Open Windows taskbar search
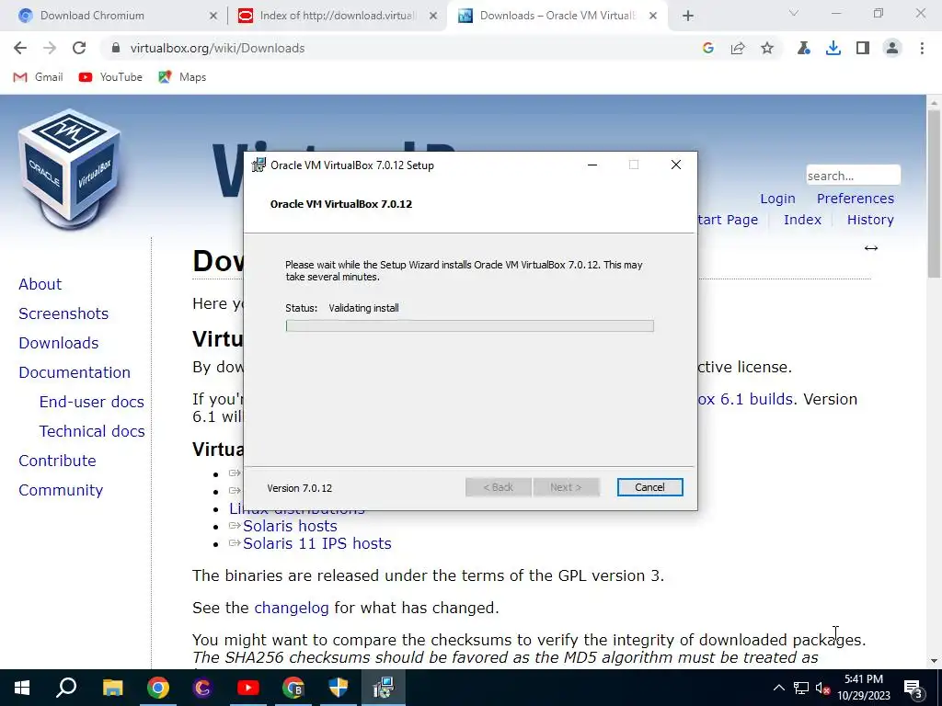The width and height of the screenshot is (942, 706). [x=66, y=688]
